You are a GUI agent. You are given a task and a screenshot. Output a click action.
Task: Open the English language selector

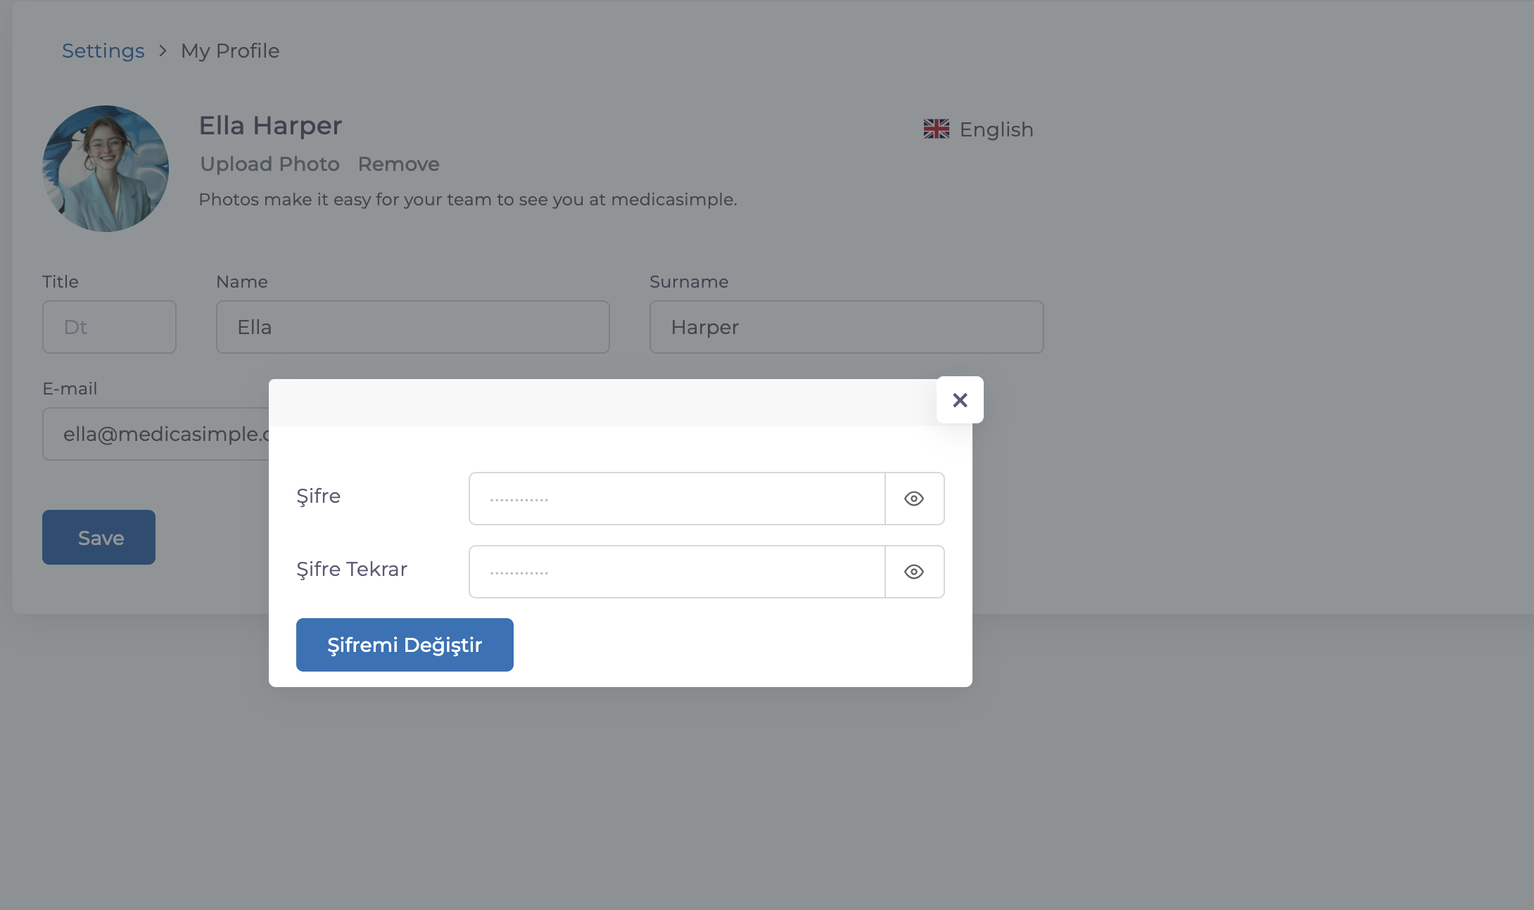(996, 129)
